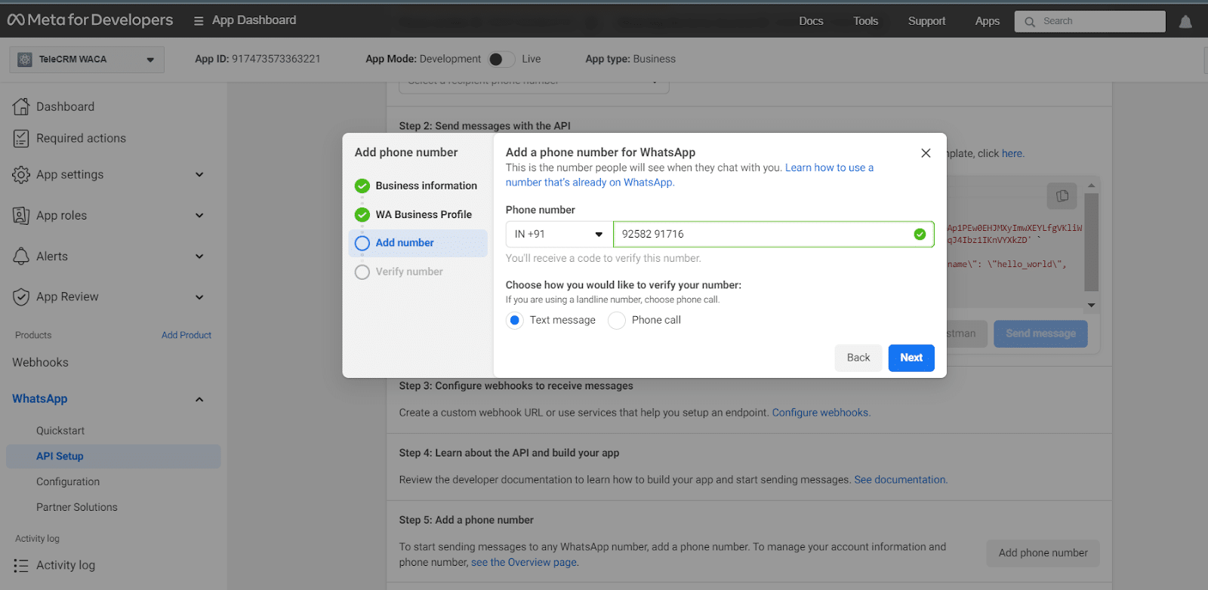Screen dimensions: 1208x590
Task: Click the Dashboard home icon
Action: click(21, 106)
